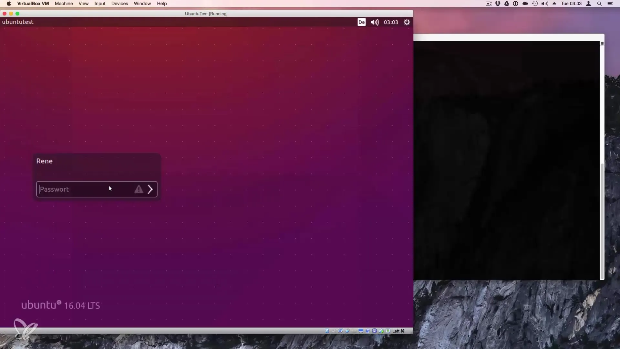
Task: Click the Left ⌘ host key label
Action: pyautogui.click(x=398, y=331)
